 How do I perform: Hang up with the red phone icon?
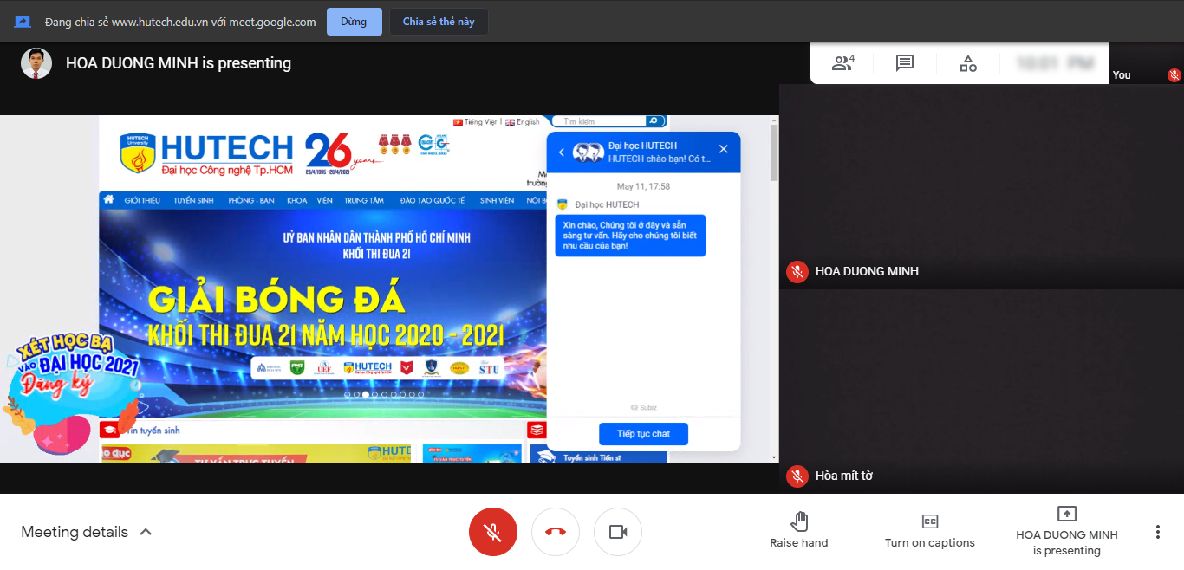(556, 532)
